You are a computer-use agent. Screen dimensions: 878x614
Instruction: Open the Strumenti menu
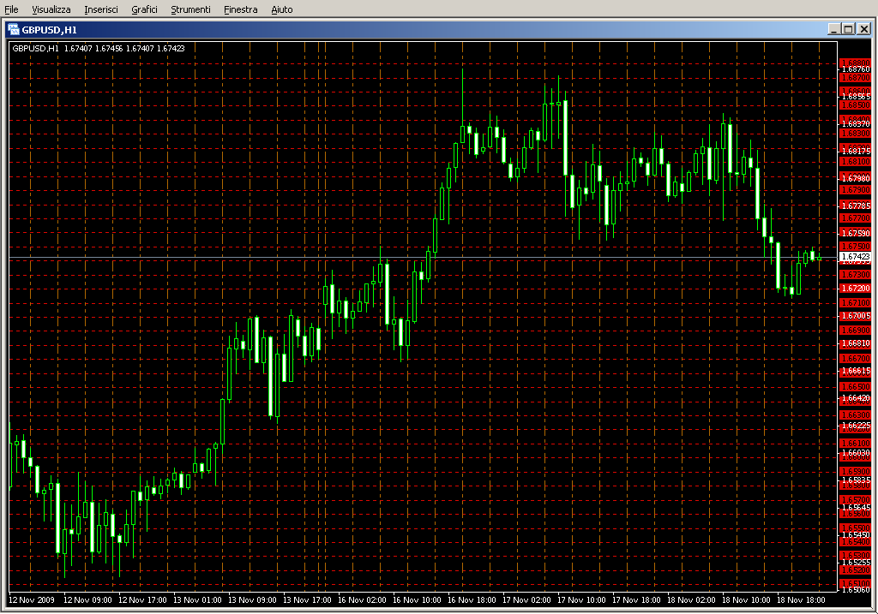(x=190, y=9)
